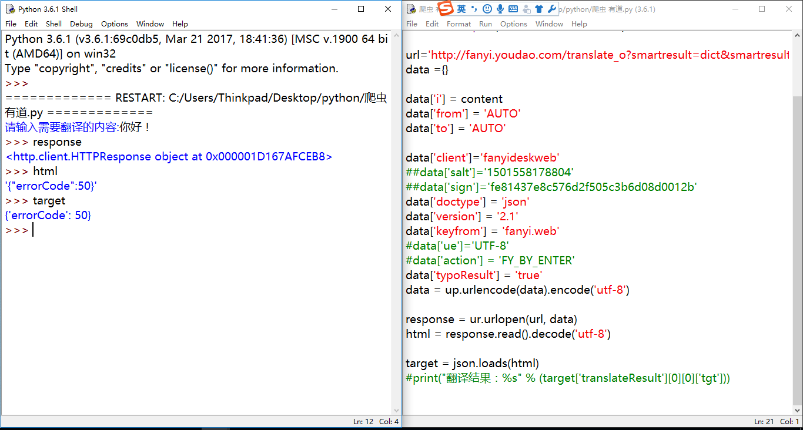Close the Python Shell window

[388, 9]
